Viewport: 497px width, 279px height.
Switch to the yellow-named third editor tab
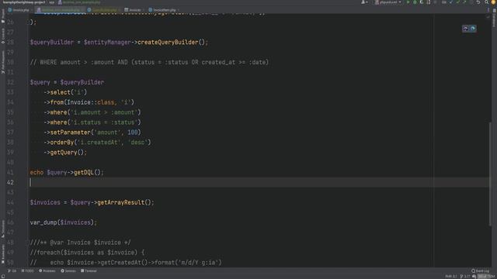coord(103,10)
